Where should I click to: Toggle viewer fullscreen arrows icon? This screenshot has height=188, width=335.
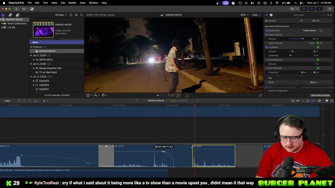(x=260, y=95)
